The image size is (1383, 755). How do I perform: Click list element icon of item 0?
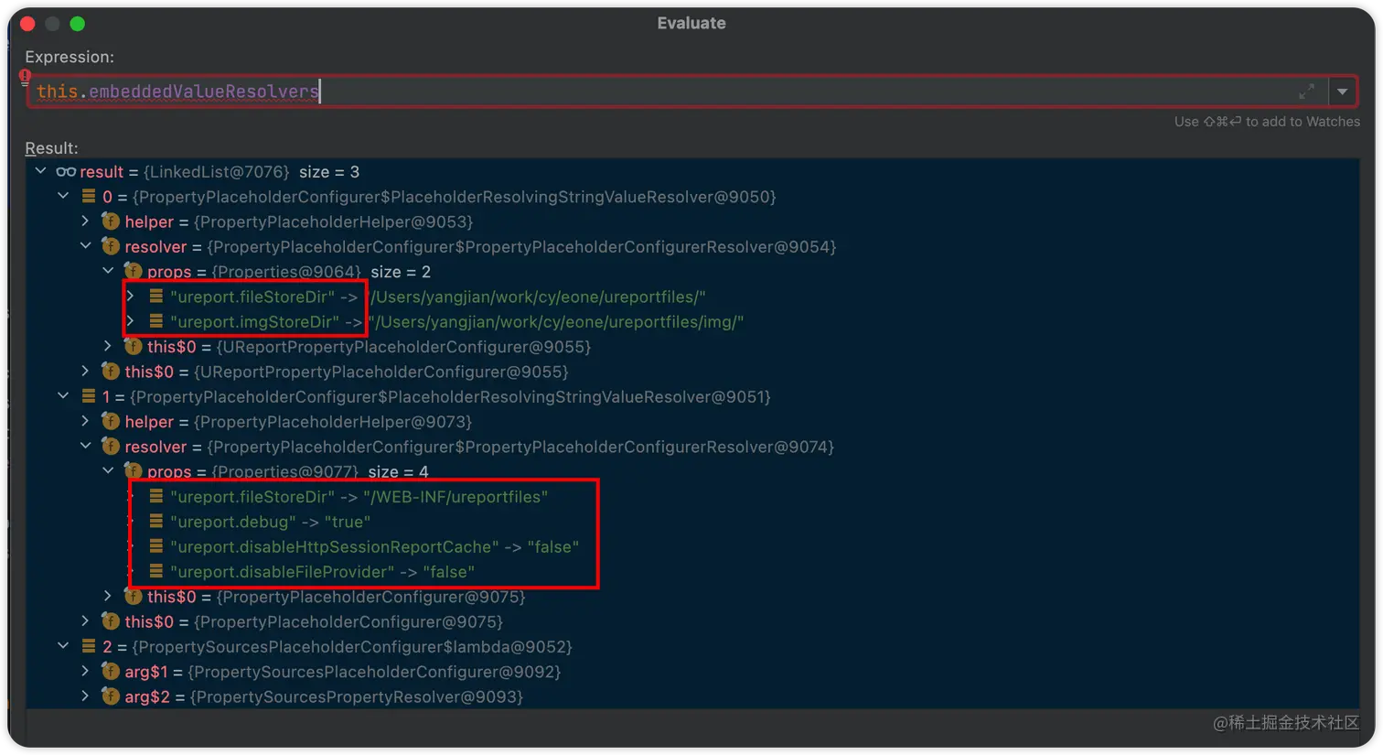pyautogui.click(x=89, y=197)
